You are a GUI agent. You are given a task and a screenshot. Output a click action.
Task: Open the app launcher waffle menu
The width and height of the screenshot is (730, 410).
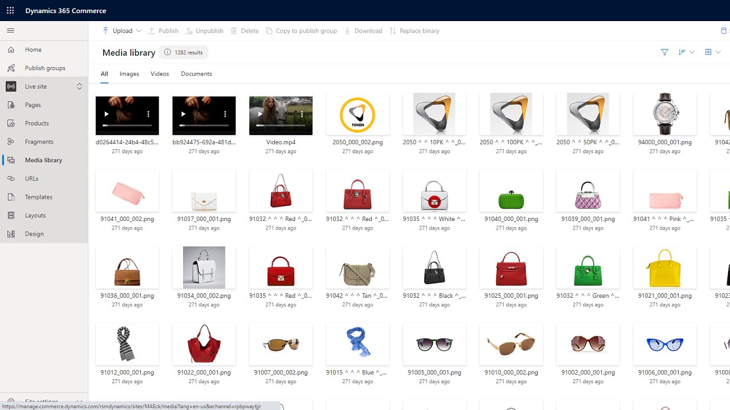[11, 11]
